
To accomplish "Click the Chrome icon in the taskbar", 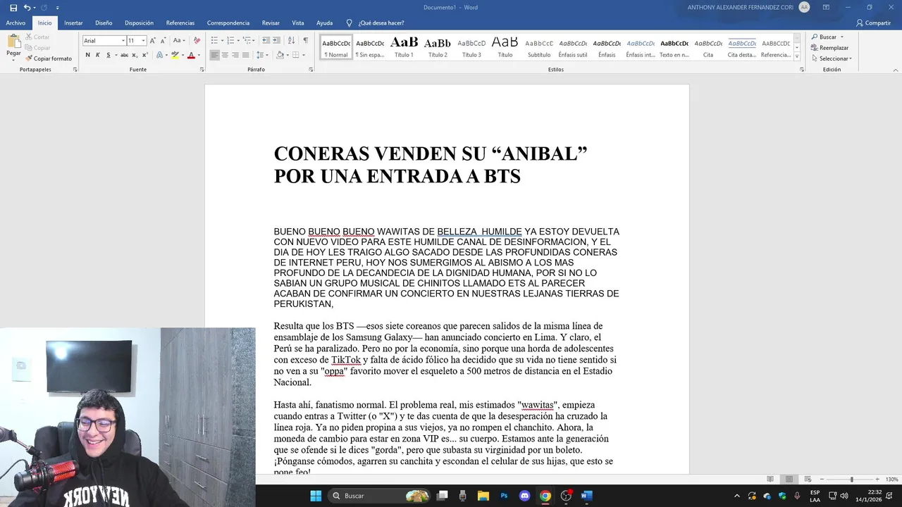I will pyautogui.click(x=545, y=496).
